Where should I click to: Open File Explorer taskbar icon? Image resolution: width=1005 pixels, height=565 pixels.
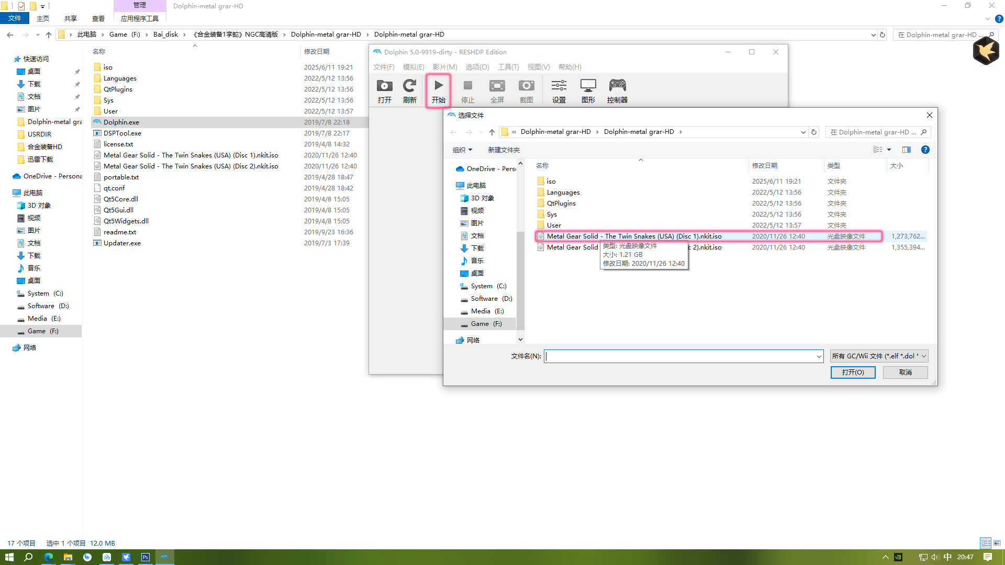[68, 557]
